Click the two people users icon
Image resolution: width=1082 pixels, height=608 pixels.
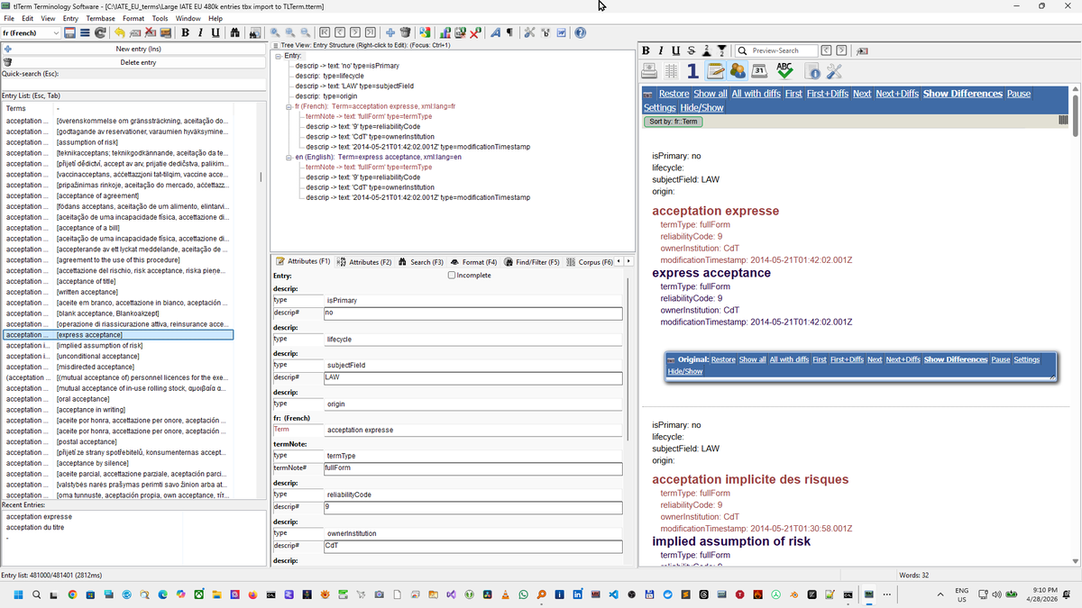(x=738, y=70)
